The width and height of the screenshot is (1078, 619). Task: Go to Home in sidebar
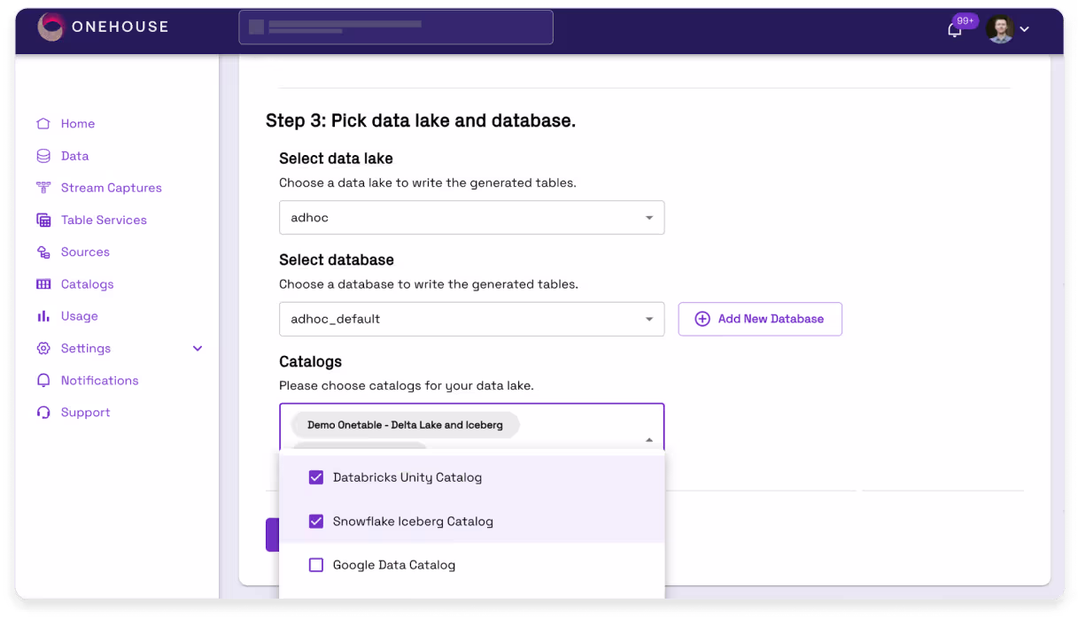click(78, 124)
